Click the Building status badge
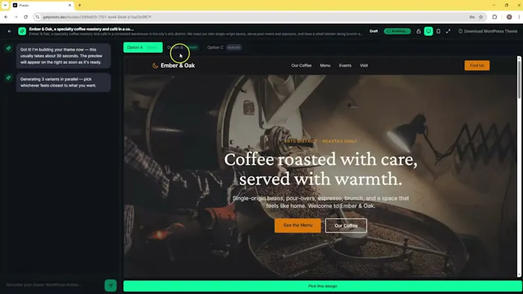Image resolution: width=523 pixels, height=294 pixels. [x=397, y=31]
